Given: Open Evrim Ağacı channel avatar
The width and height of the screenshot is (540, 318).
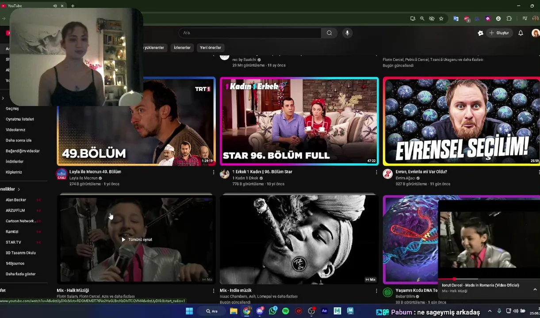Looking at the screenshot, I should 387,174.
